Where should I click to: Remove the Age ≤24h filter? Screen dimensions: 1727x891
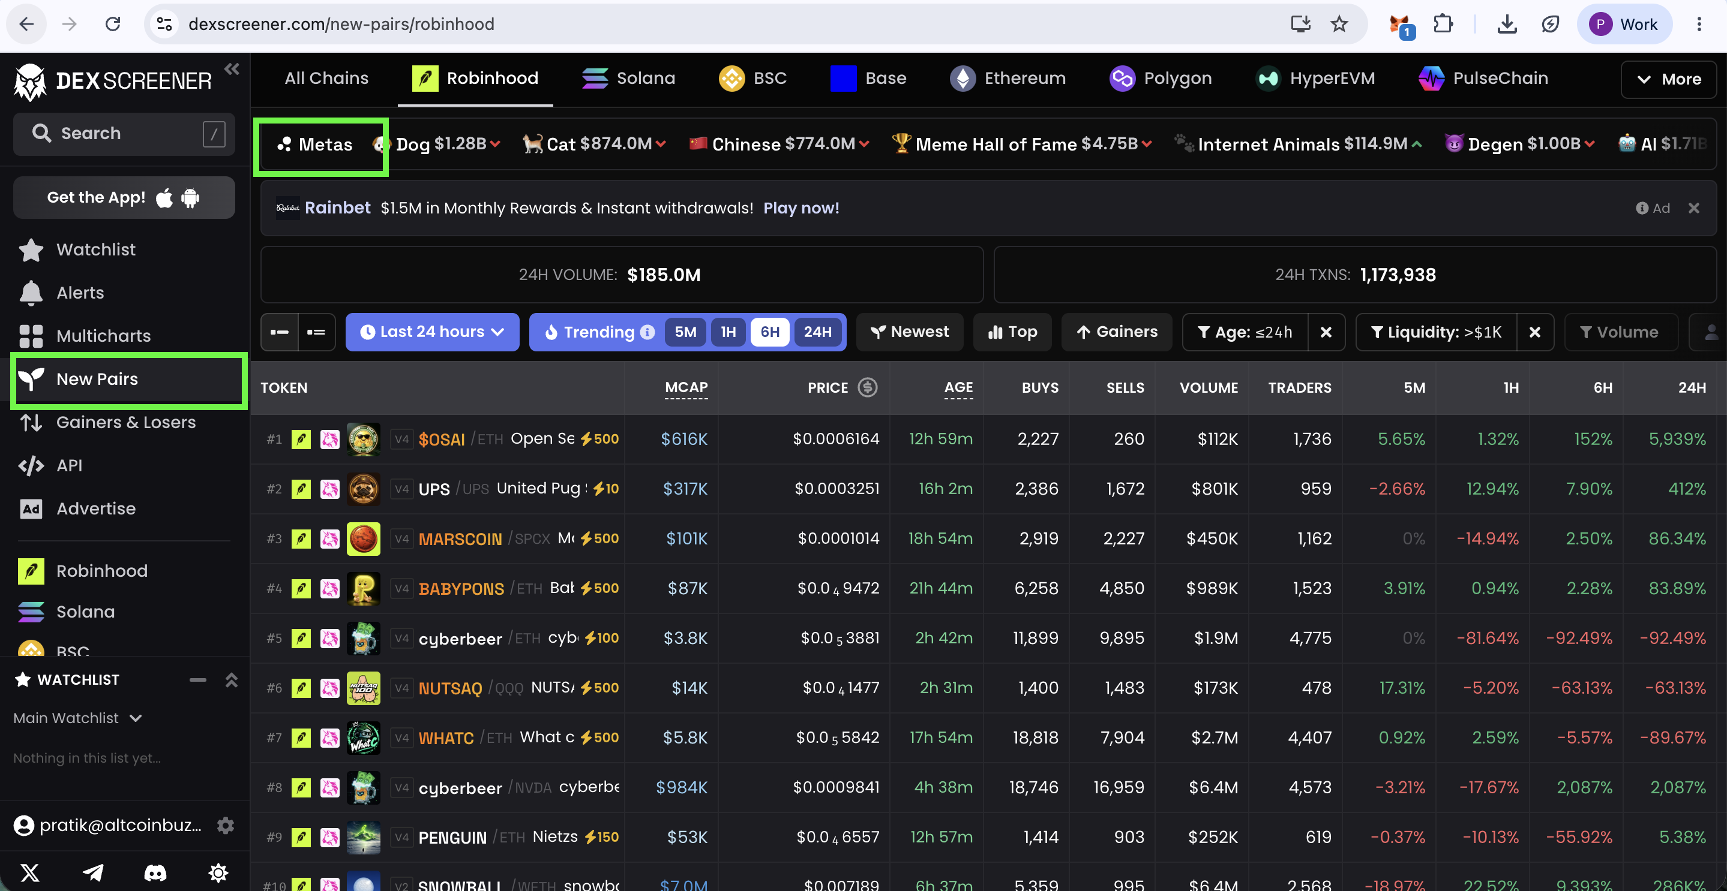(x=1326, y=332)
